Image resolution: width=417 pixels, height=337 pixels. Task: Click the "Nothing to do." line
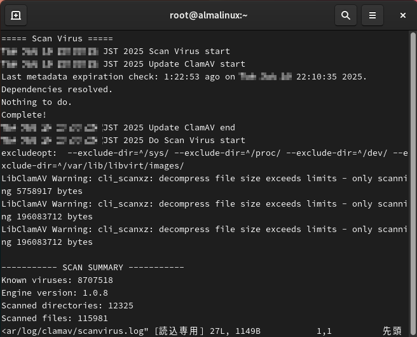point(37,102)
